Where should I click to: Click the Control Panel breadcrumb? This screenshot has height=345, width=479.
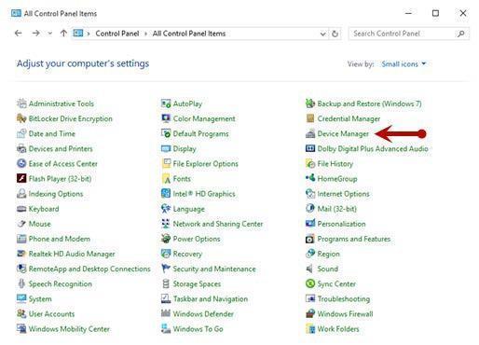click(x=117, y=34)
